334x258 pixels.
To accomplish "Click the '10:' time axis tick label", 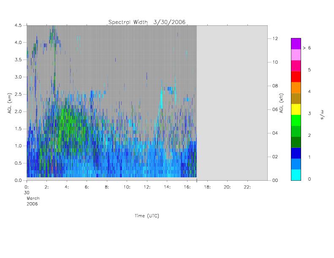I will pyautogui.click(x=127, y=187).
